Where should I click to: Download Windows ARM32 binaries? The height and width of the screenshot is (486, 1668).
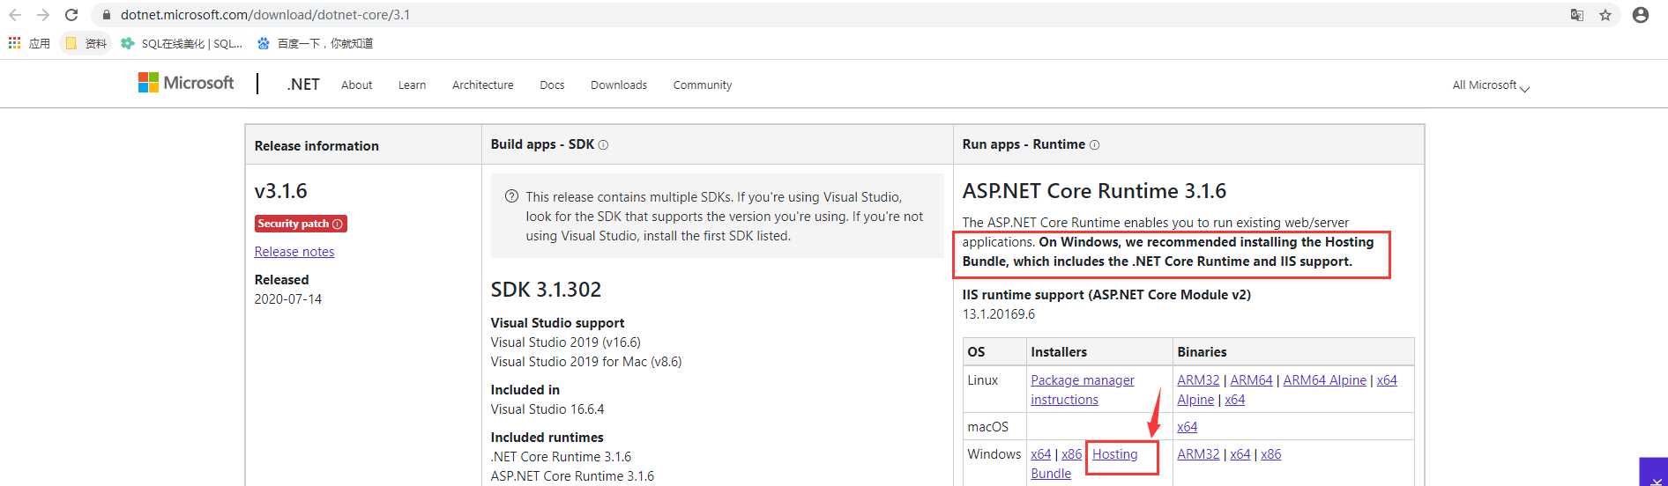point(1198,454)
